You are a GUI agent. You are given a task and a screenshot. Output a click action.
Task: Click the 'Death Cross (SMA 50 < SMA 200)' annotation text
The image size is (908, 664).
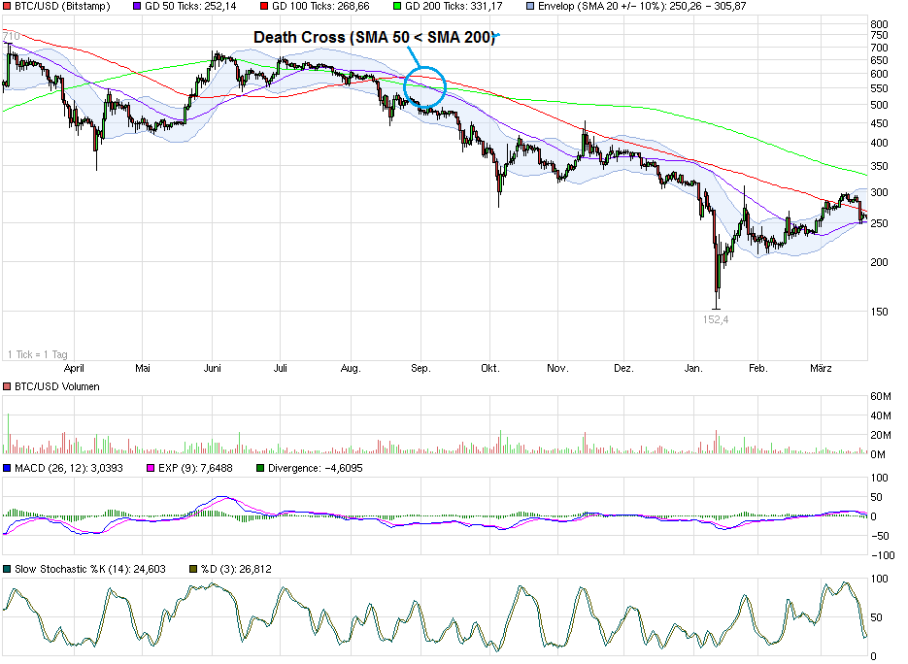point(375,38)
